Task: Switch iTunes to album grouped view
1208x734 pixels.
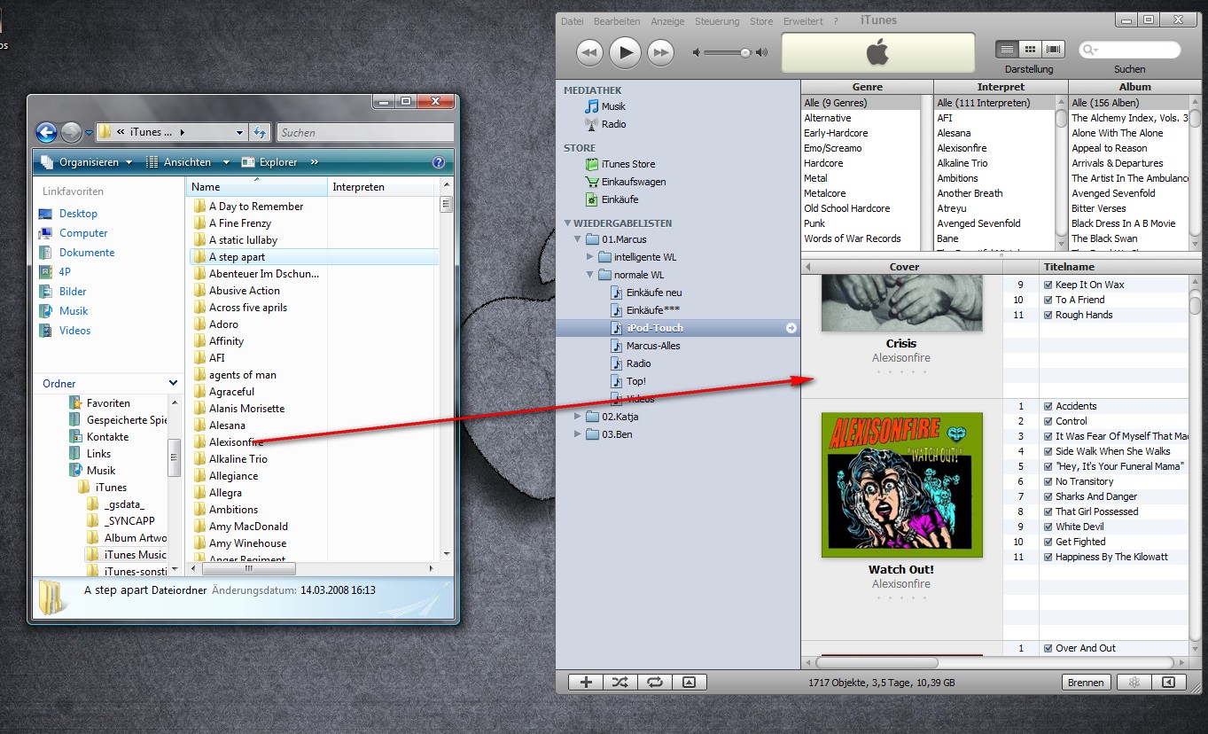Action: pyautogui.click(x=1030, y=50)
